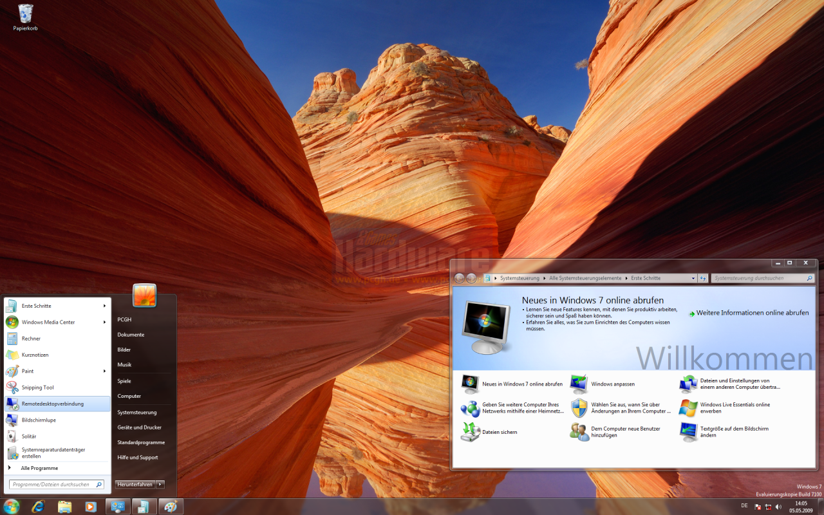The image size is (824, 515).
Task: Open Systemsteuerung from Start menu
Action: 136,412
